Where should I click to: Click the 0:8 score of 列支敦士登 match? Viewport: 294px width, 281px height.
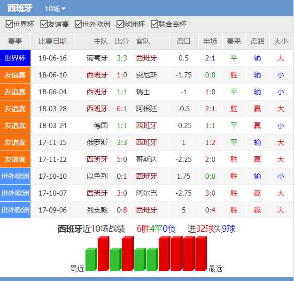pyautogui.click(x=122, y=210)
